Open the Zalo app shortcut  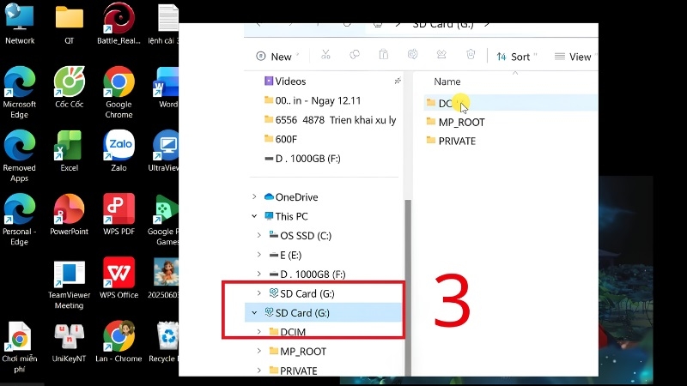click(x=119, y=151)
